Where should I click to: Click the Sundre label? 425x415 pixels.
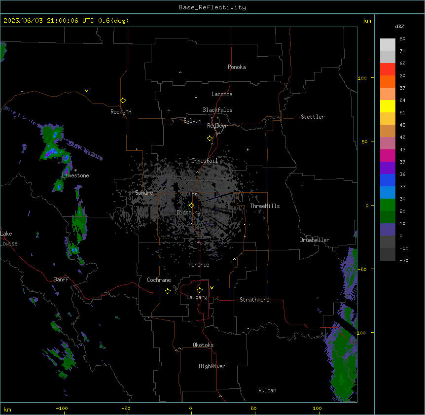pyautogui.click(x=144, y=193)
